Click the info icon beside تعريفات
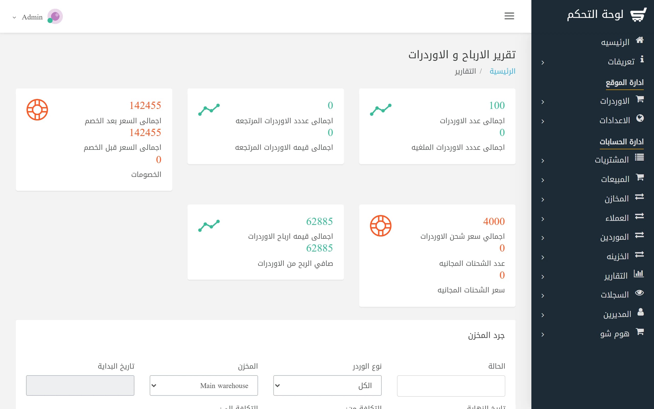654x409 pixels. point(642,59)
